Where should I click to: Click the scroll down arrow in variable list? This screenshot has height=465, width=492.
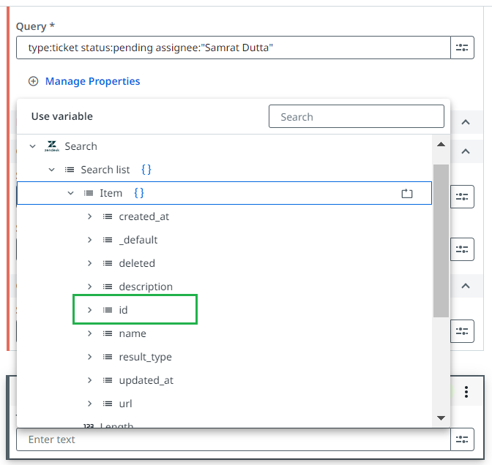[x=441, y=417]
